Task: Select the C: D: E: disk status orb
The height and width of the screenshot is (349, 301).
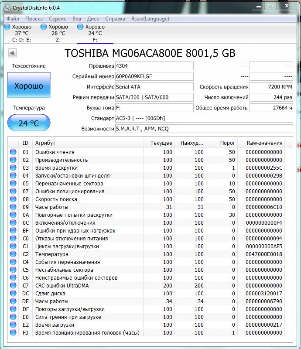Action: [x=7, y=27]
